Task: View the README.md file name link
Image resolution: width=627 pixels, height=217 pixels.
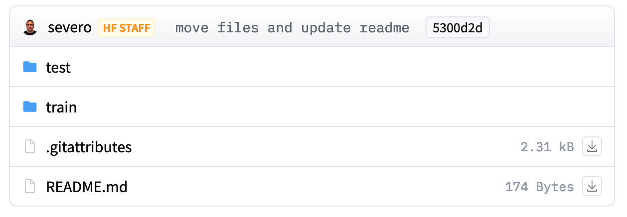Action: pyautogui.click(x=87, y=187)
